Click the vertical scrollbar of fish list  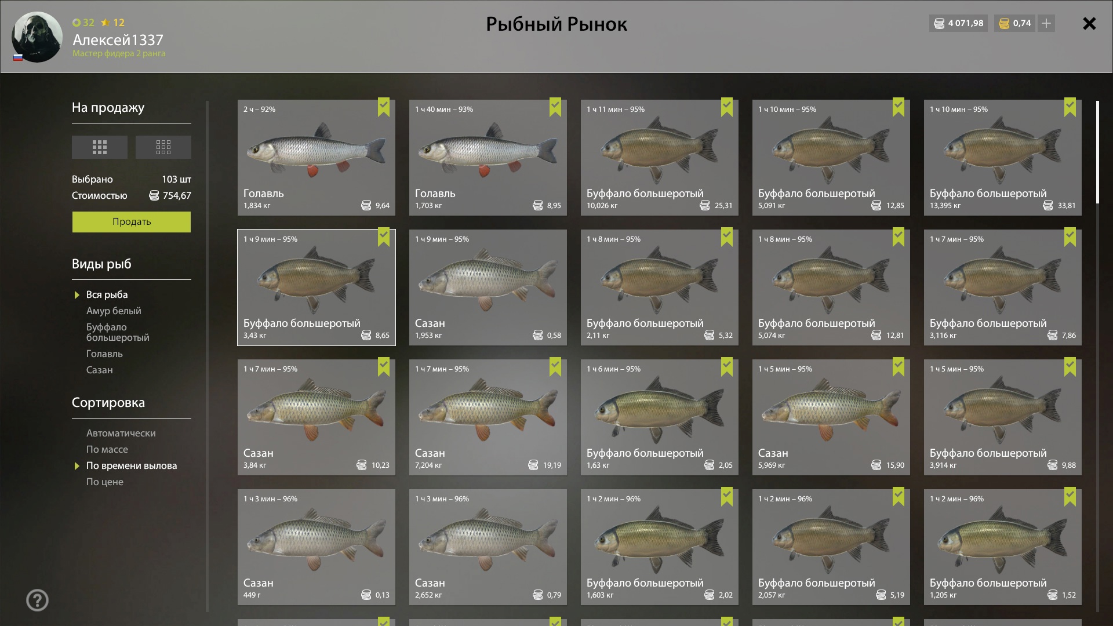(1097, 152)
